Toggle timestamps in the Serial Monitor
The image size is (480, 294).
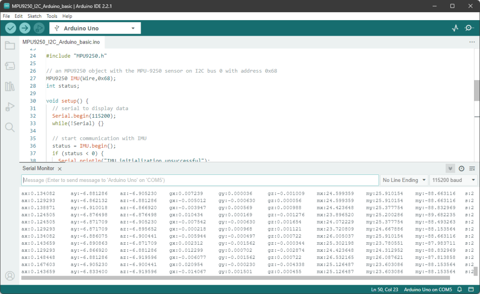[x=461, y=168]
